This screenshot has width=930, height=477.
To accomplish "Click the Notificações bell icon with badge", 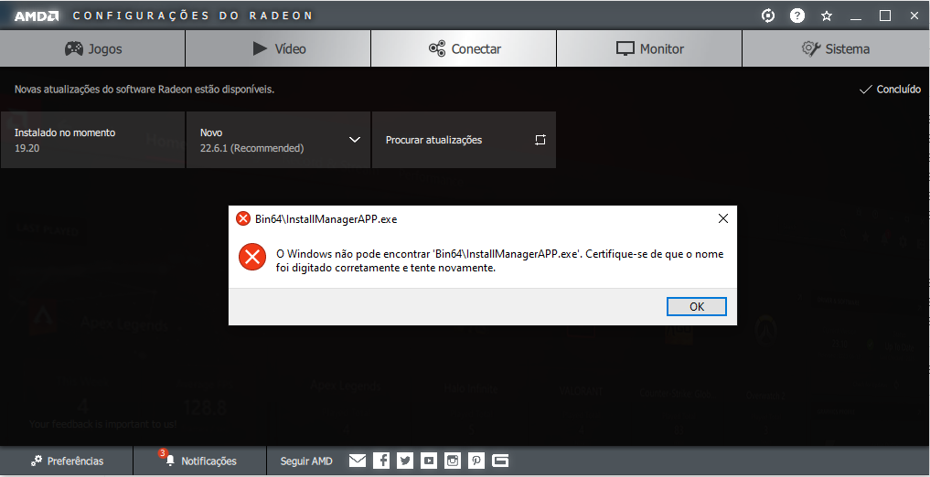I will click(168, 458).
